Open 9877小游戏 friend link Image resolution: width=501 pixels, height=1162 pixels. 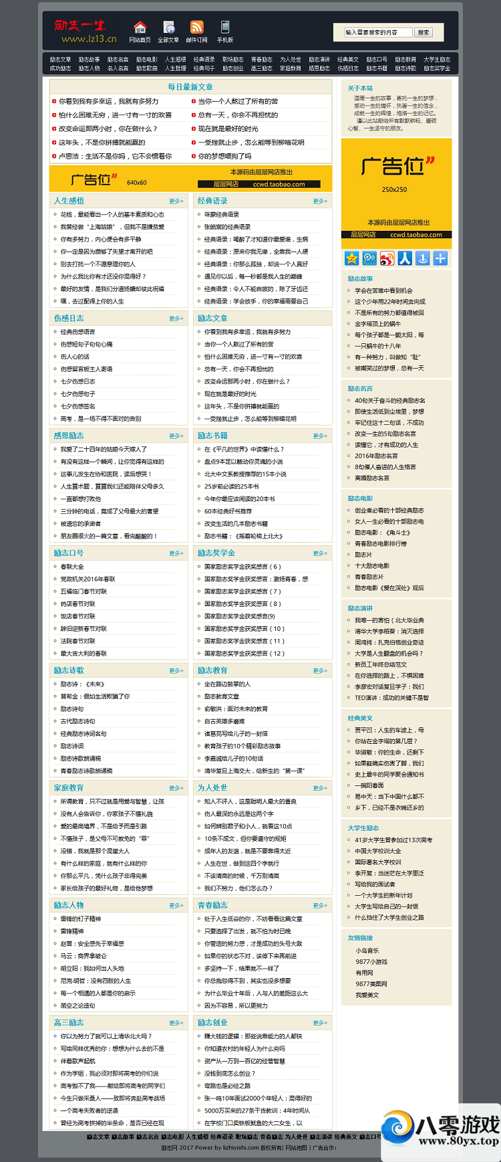click(x=371, y=962)
